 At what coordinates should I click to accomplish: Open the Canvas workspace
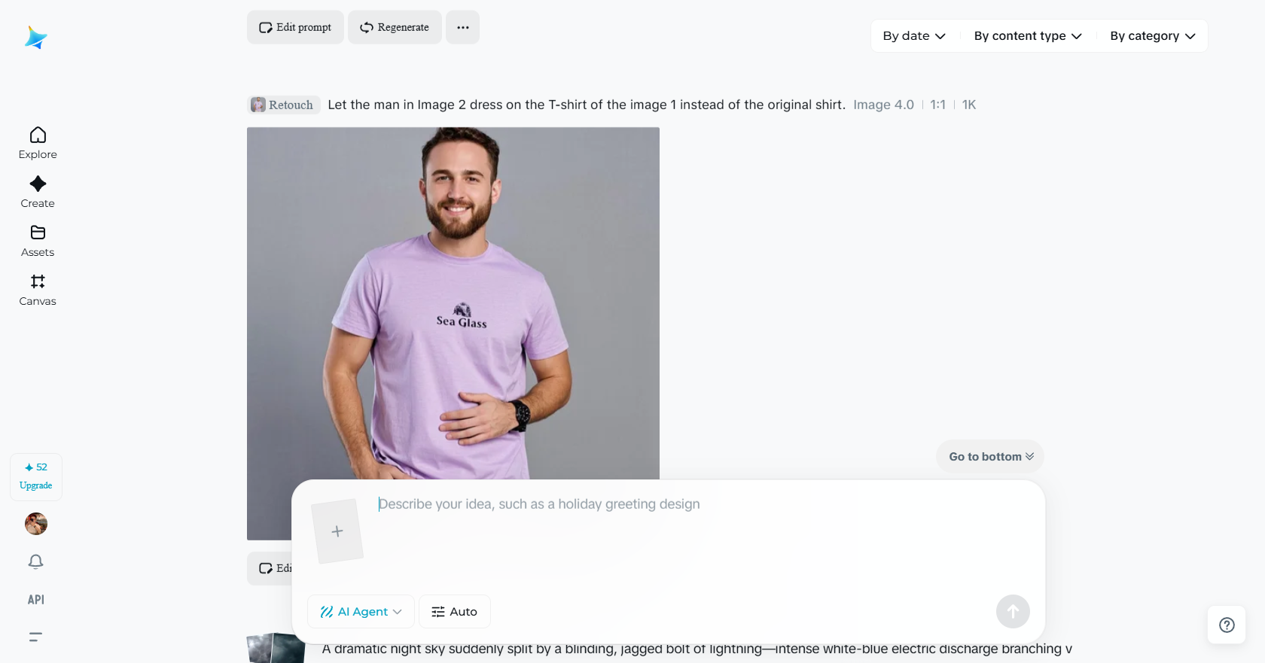[38, 289]
